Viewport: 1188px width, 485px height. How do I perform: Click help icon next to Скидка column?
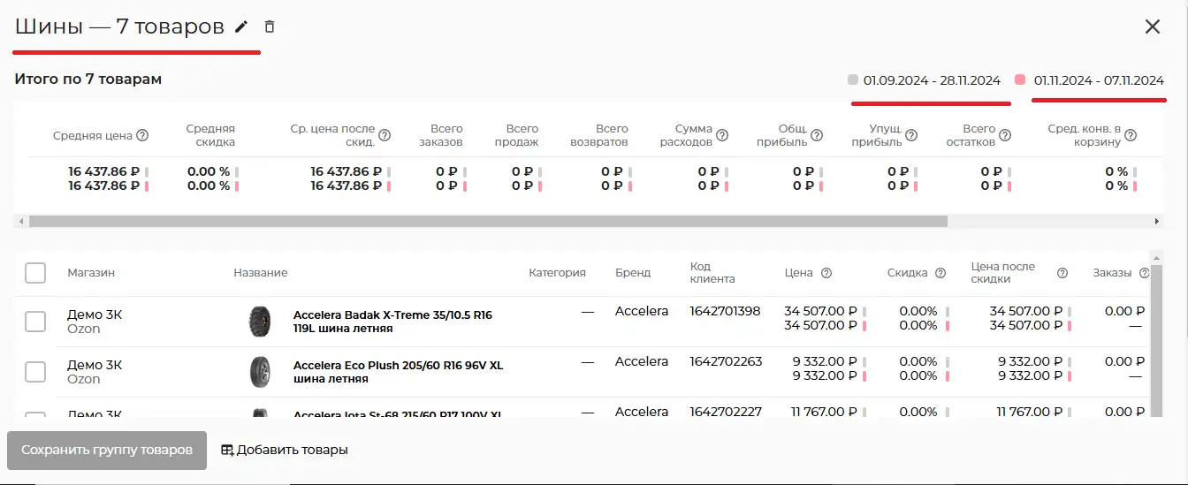pyautogui.click(x=940, y=273)
